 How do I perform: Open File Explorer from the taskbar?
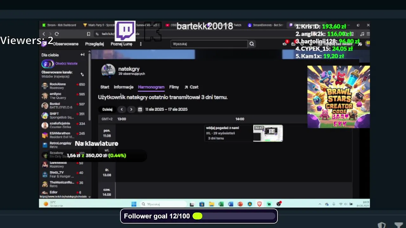click(211, 204)
